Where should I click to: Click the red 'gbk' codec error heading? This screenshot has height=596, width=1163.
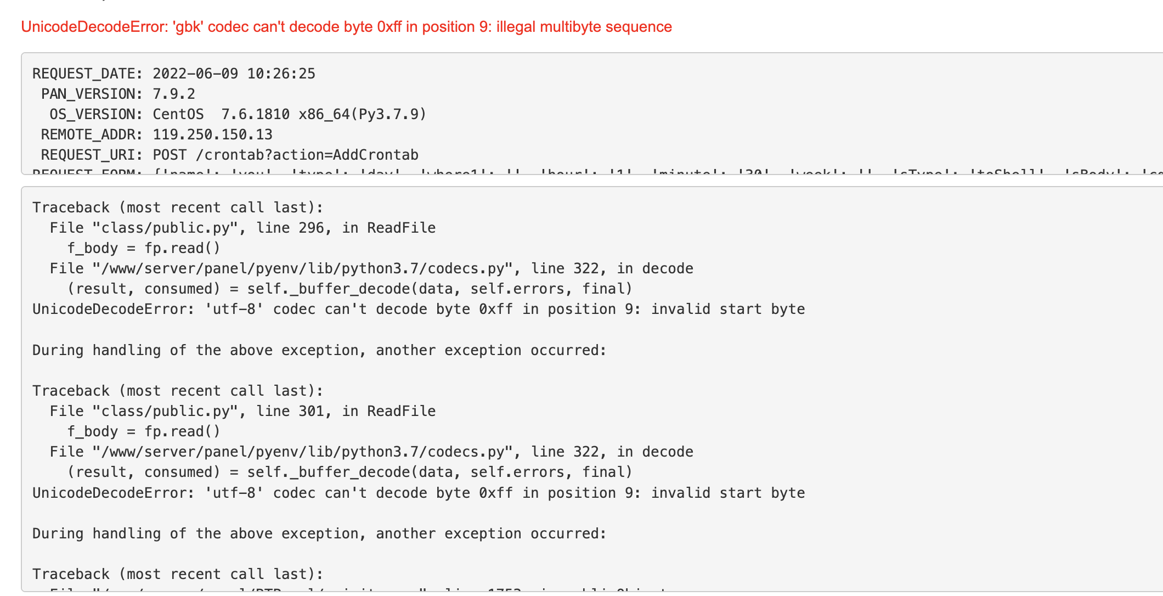coord(346,27)
